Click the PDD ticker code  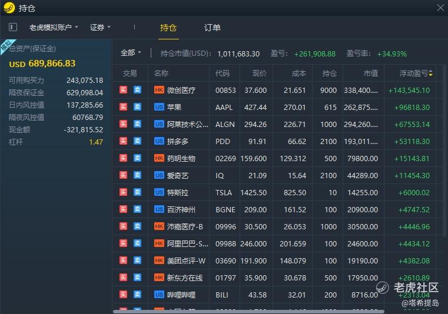pyautogui.click(x=223, y=142)
